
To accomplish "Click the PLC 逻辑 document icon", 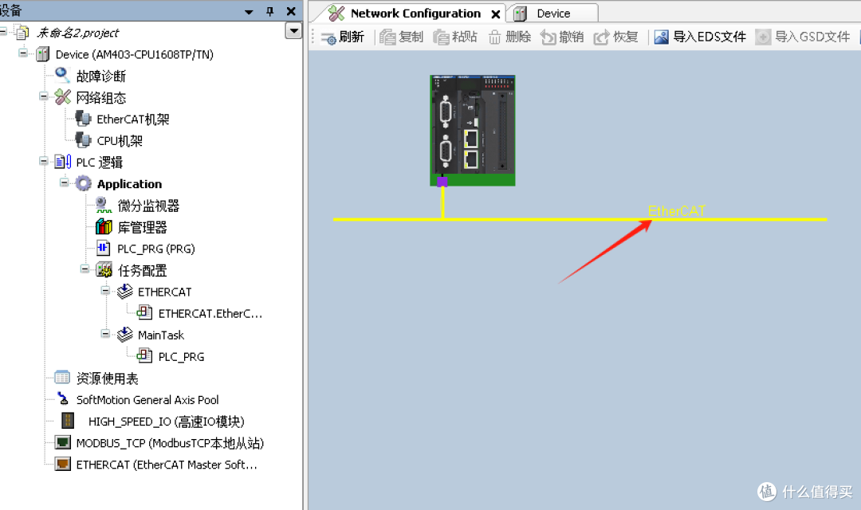I will coord(63,162).
